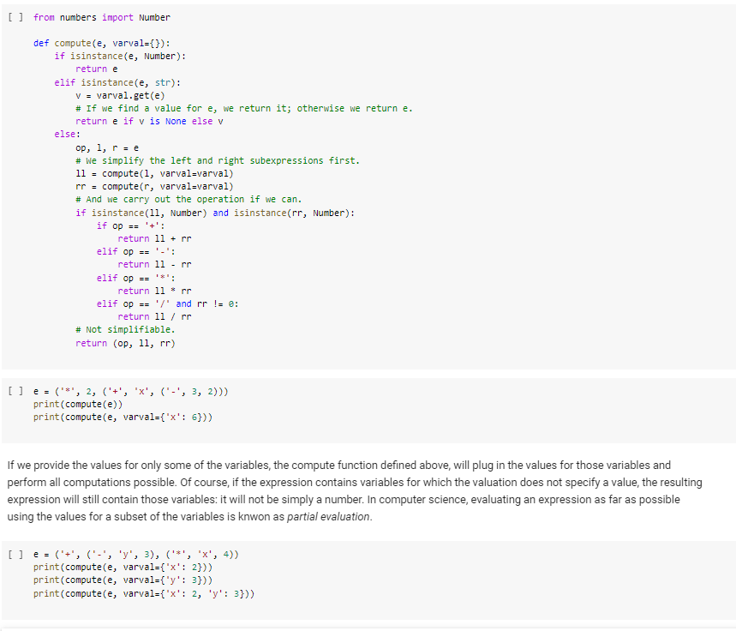Click comment 'We simplify the left and right subexpressions'
This screenshot has height=631, width=736.
218,160
